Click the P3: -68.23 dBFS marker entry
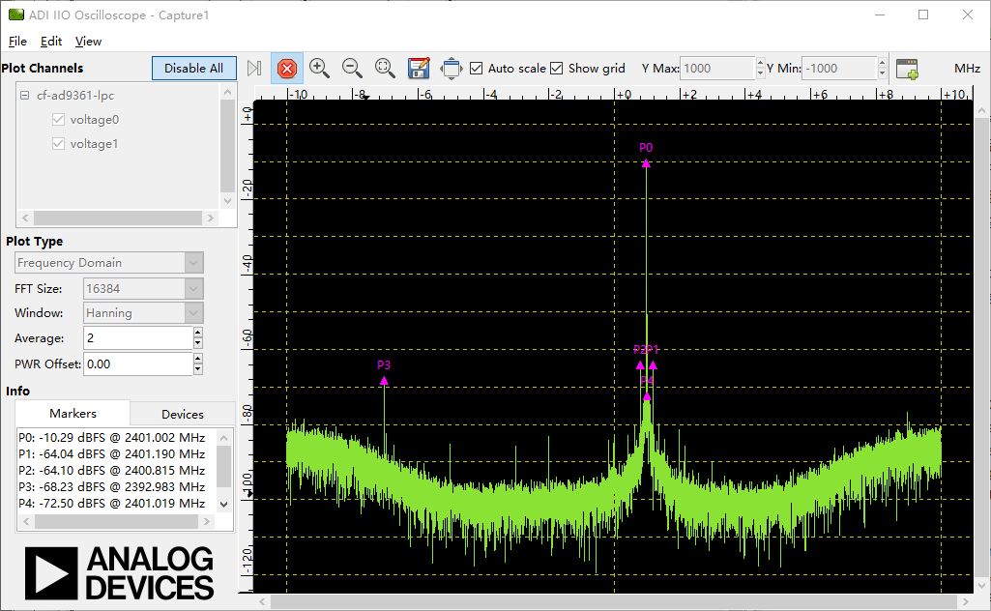Image resolution: width=991 pixels, height=611 pixels. click(x=112, y=486)
